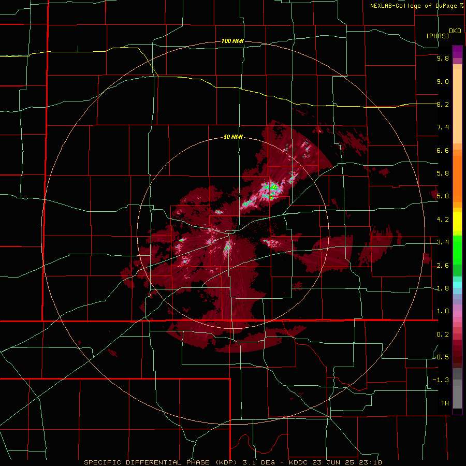This screenshot has height=466, width=466.
Task: Click the -0.5 scale value
Action: 441,357
